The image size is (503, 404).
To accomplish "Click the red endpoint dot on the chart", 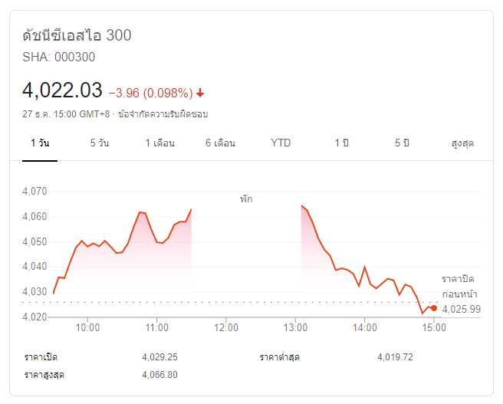I will [x=434, y=308].
